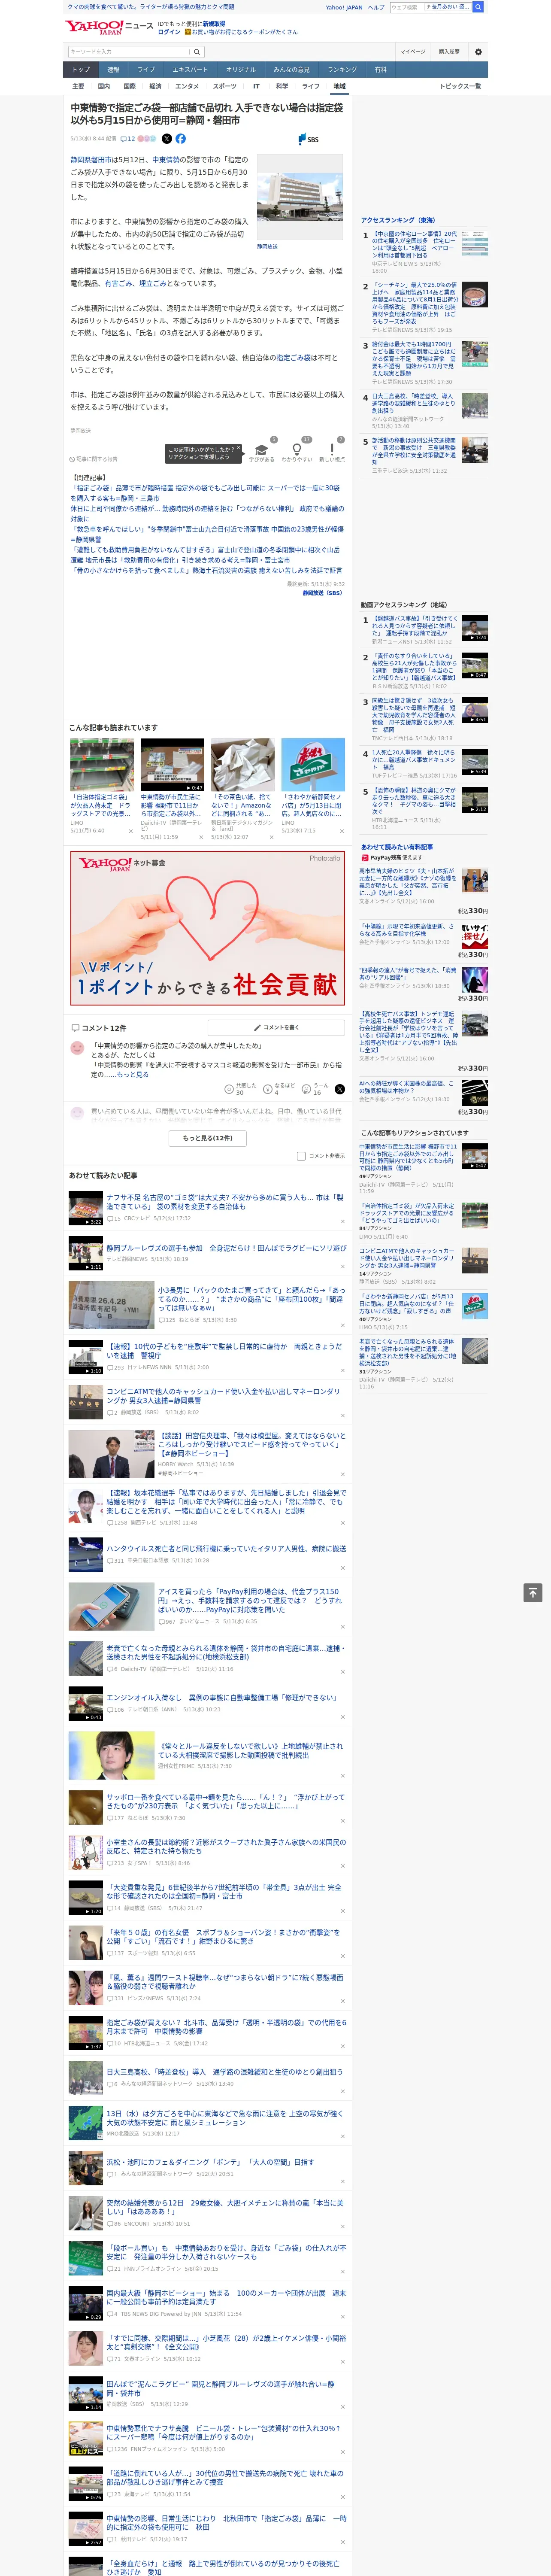The image size is (551, 2576).
Task: Select the スポーツ category
Action: point(225,87)
